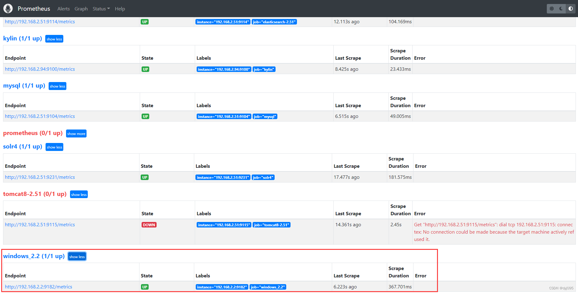Open the 192.168.2.51:9115 metrics endpoint link

pyautogui.click(x=40, y=225)
